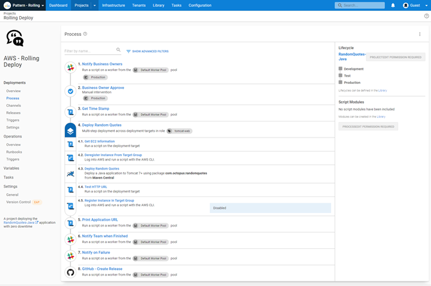Click ProcessEdit Permission Required button
The height and width of the screenshot is (286, 431).
(x=368, y=127)
